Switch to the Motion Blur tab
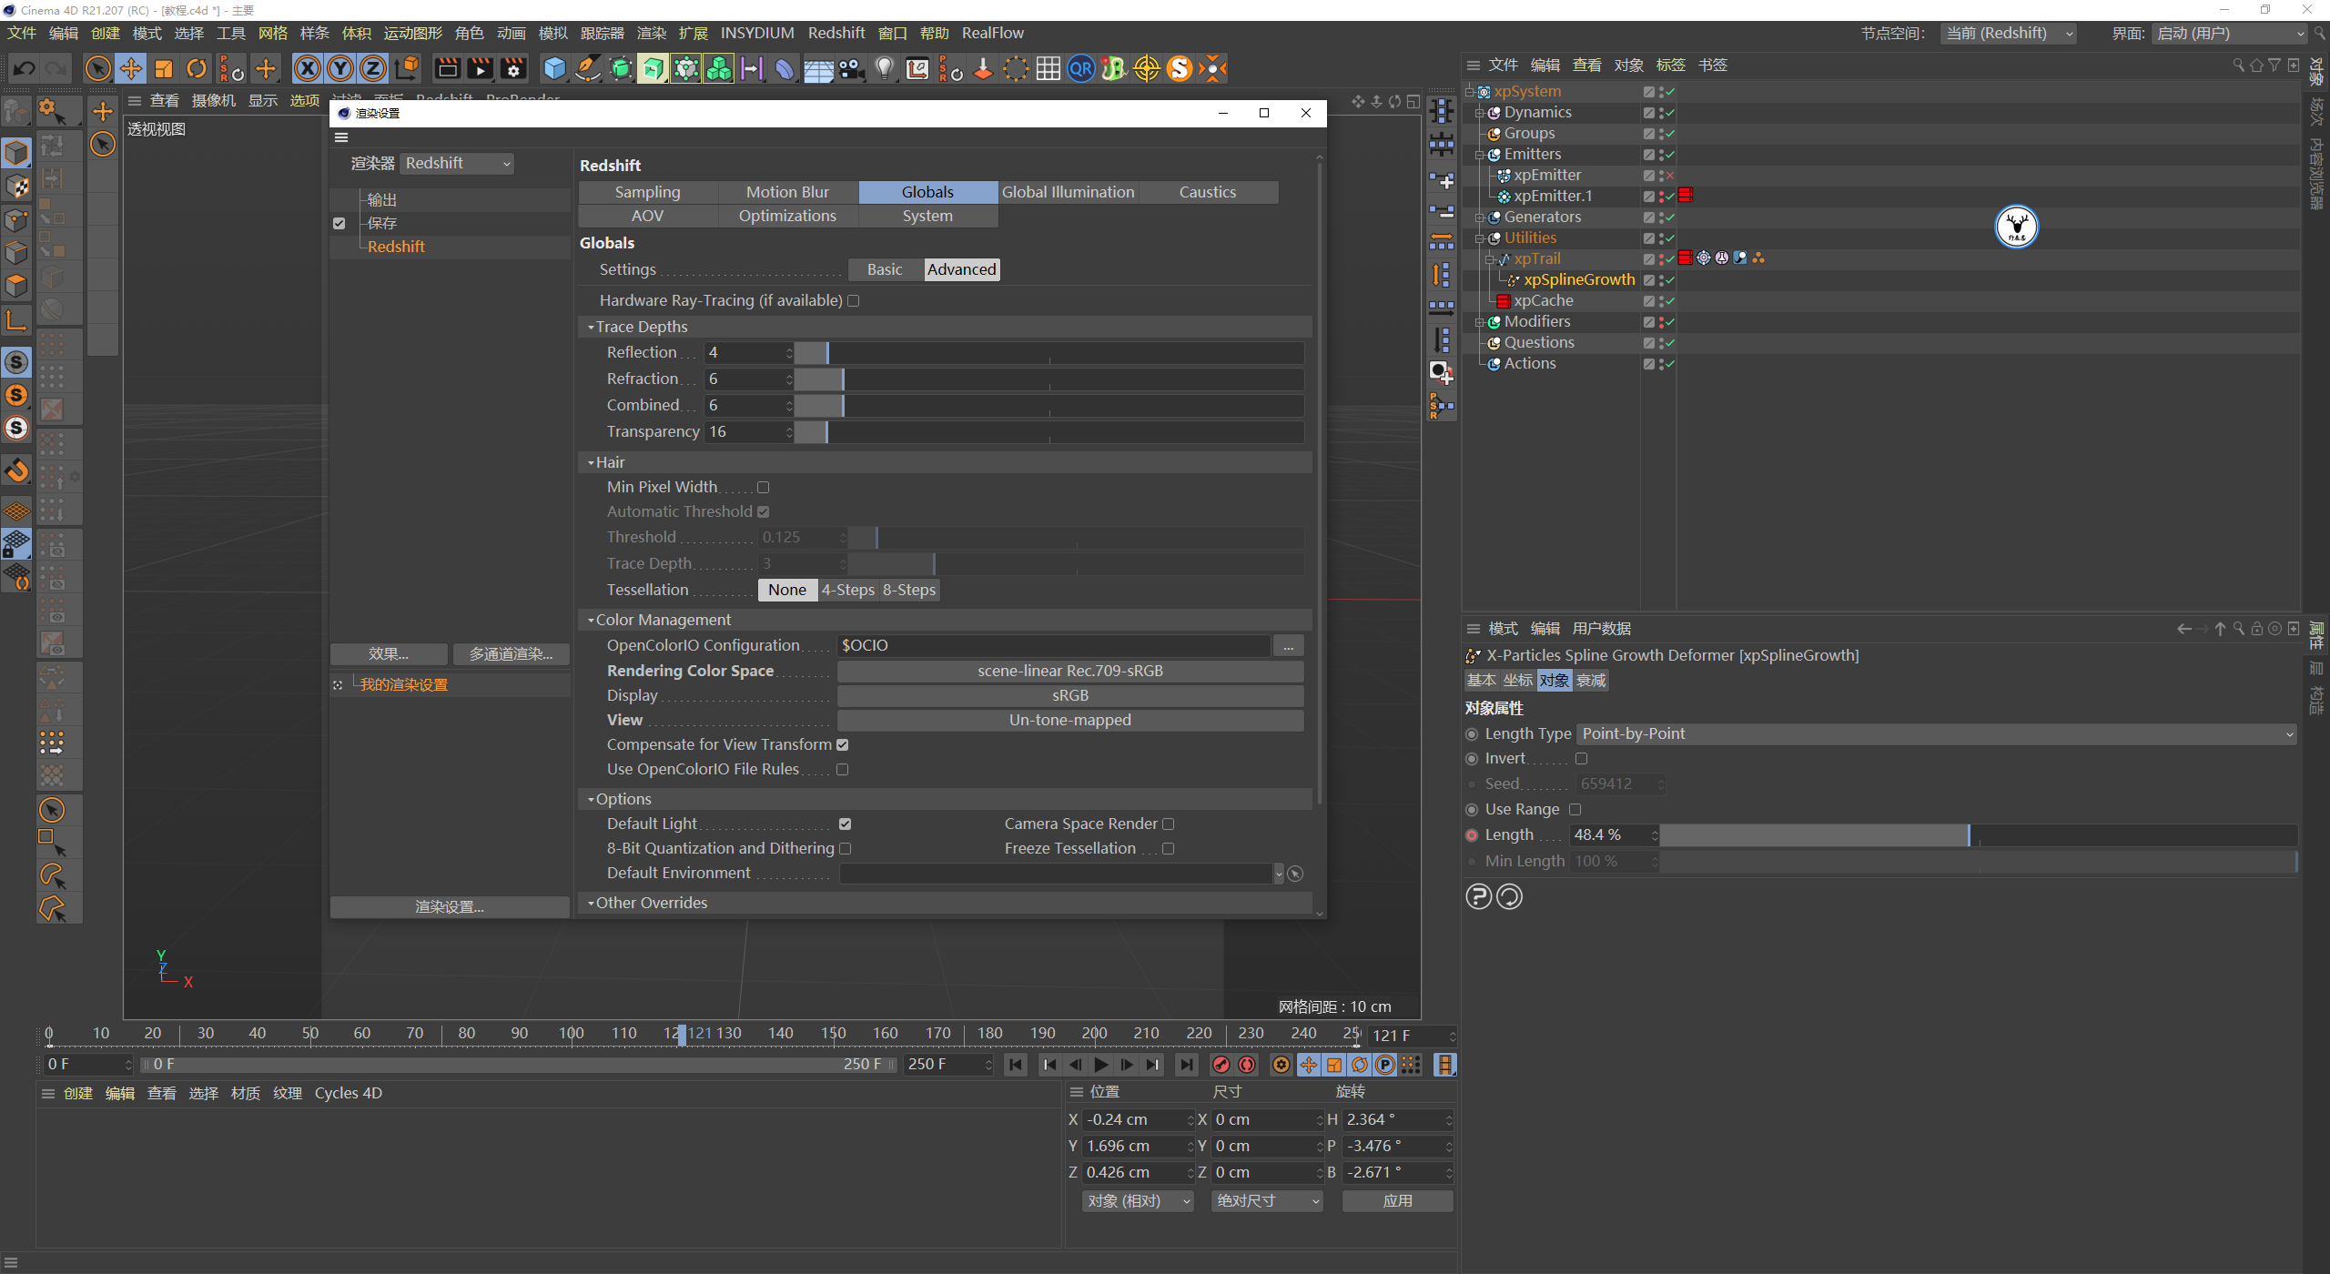The width and height of the screenshot is (2330, 1274). click(x=787, y=192)
